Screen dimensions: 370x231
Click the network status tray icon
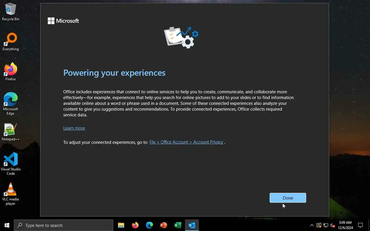click(326, 225)
